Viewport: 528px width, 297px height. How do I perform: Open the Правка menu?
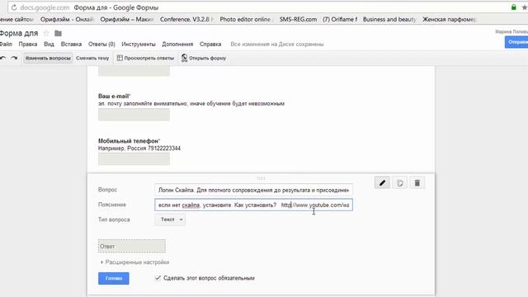pos(28,44)
